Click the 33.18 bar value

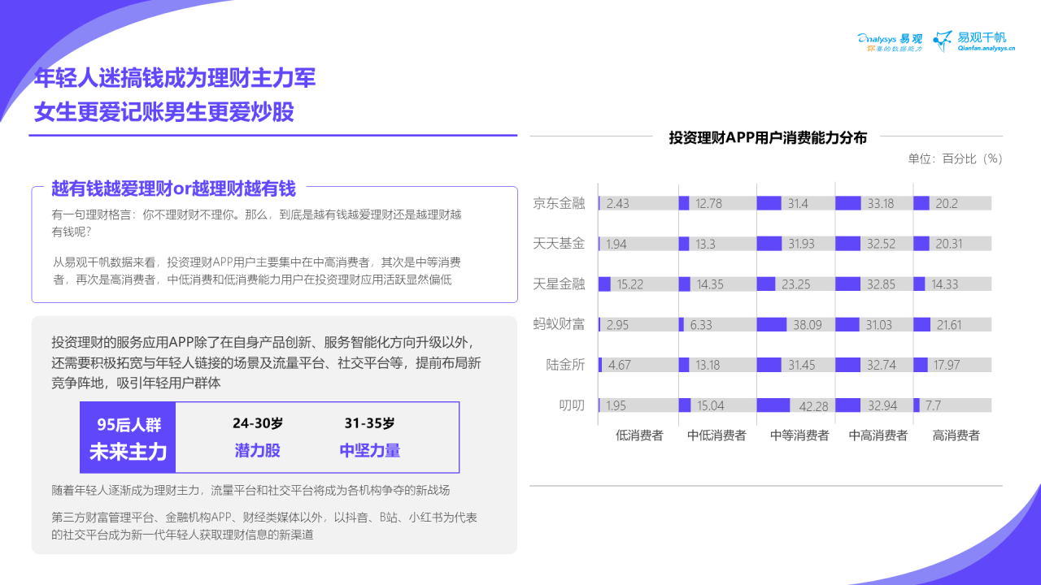pyautogui.click(x=880, y=204)
